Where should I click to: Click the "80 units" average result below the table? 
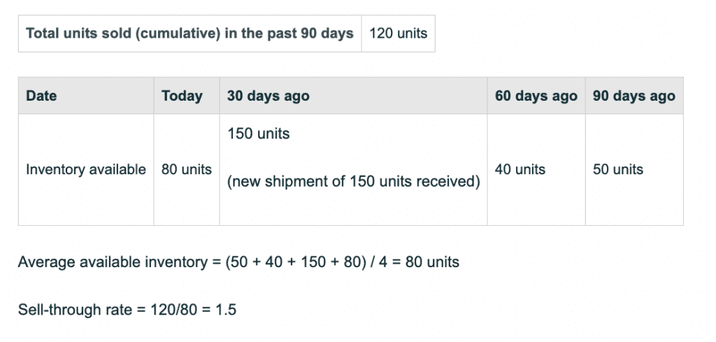tap(432, 262)
